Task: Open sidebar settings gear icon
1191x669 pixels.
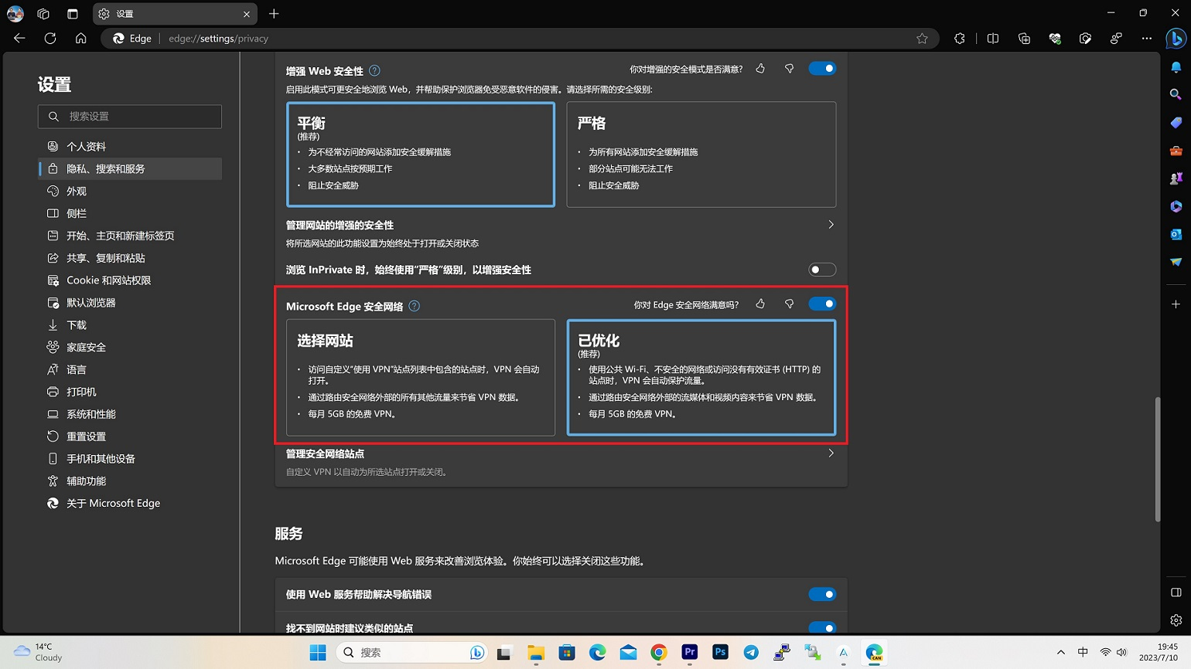Action: [1176, 620]
